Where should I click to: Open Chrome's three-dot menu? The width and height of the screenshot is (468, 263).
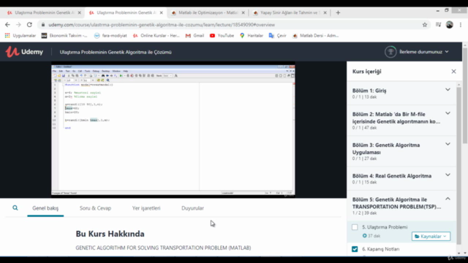tap(461, 25)
